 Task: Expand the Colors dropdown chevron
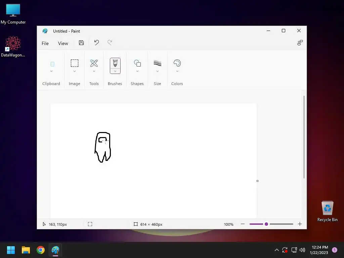177,71
